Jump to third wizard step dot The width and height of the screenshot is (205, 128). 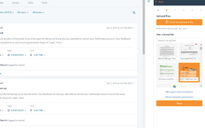[175, 10]
